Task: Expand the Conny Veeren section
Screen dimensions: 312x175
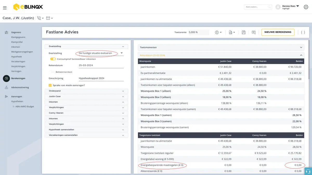Action: (x=86, y=113)
